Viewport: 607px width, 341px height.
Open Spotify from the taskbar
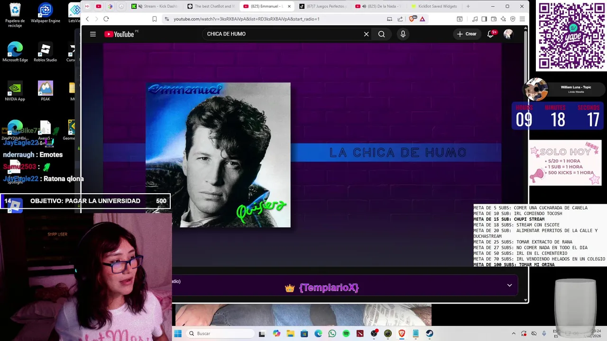point(346,333)
